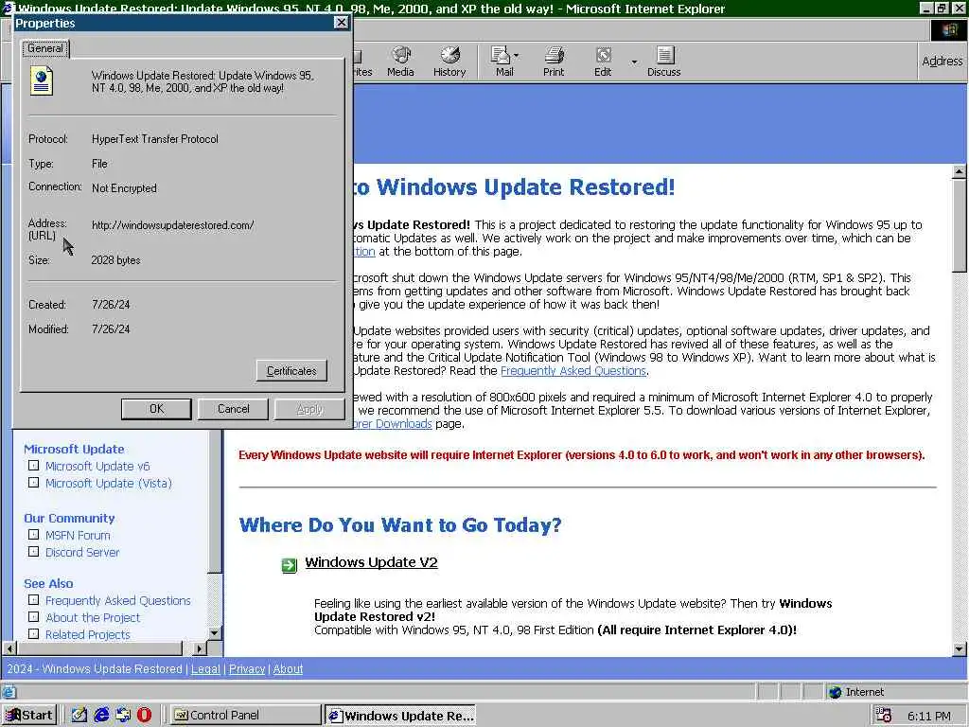969x727 pixels.
Task: Click the '2028 bytes' size value
Action: pyautogui.click(x=115, y=260)
